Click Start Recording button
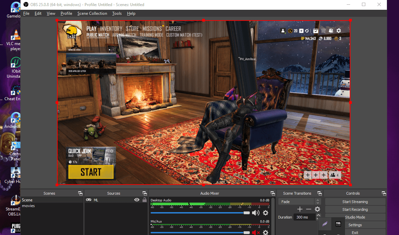The image size is (399, 235). tap(355, 209)
